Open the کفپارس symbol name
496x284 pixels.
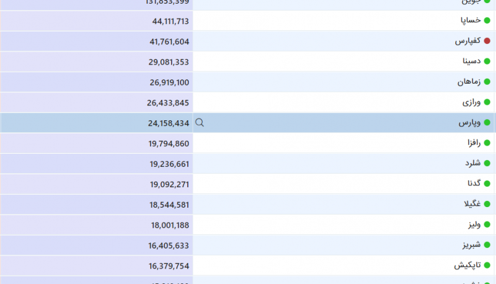coord(468,42)
